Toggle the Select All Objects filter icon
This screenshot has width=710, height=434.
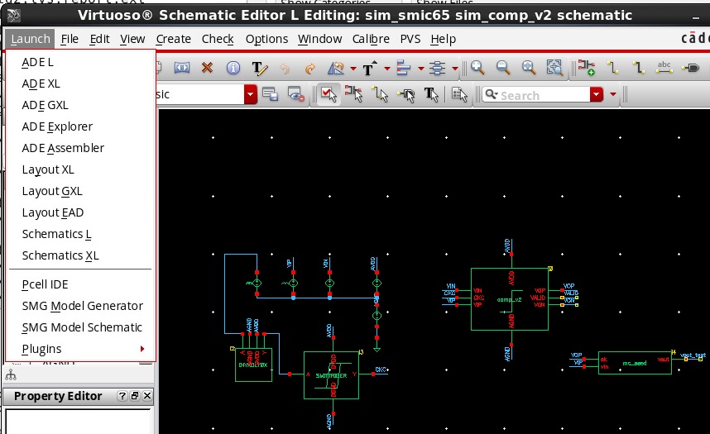click(329, 94)
